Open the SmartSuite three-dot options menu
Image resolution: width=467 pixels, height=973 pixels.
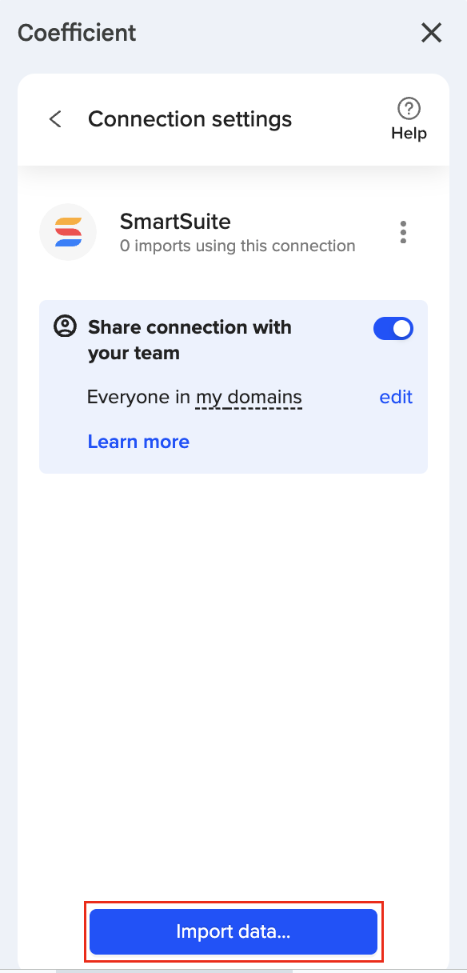pyautogui.click(x=403, y=232)
